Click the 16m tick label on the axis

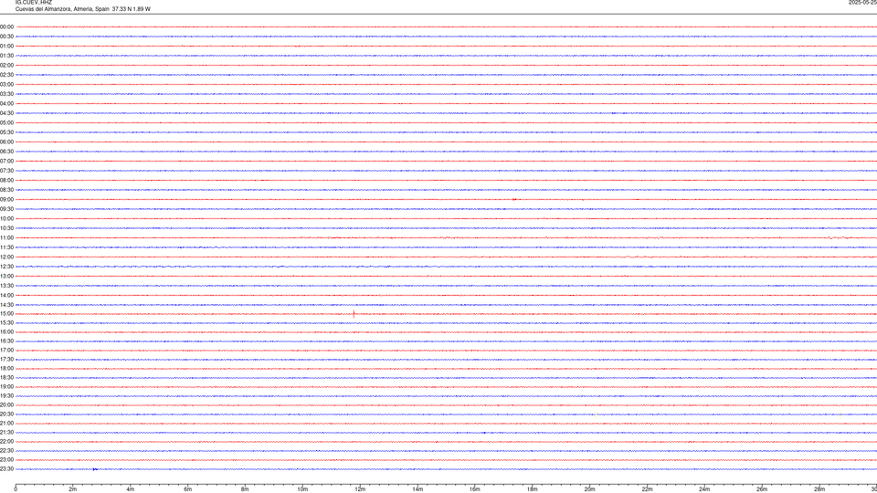[475, 489]
